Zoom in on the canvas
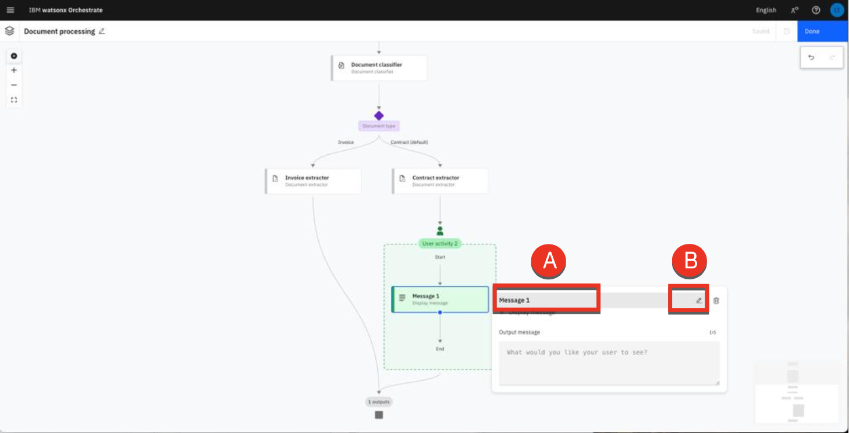This screenshot has width=849, height=433. coord(14,70)
